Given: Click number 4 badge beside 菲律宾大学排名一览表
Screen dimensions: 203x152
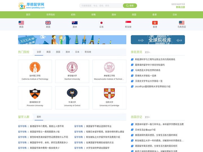Looking at the screenshot, I should pyautogui.click(x=132, y=76).
